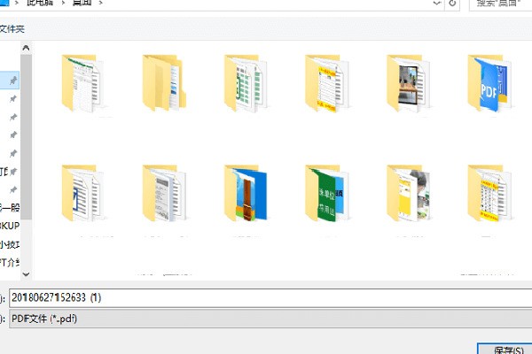Click the 文件夹 toolbar item
The height and width of the screenshot is (354, 532).
12,28
